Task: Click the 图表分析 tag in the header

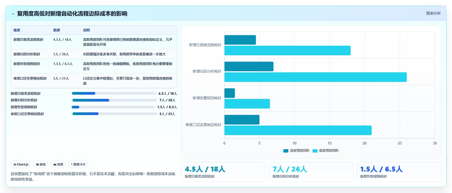Action: pos(433,13)
